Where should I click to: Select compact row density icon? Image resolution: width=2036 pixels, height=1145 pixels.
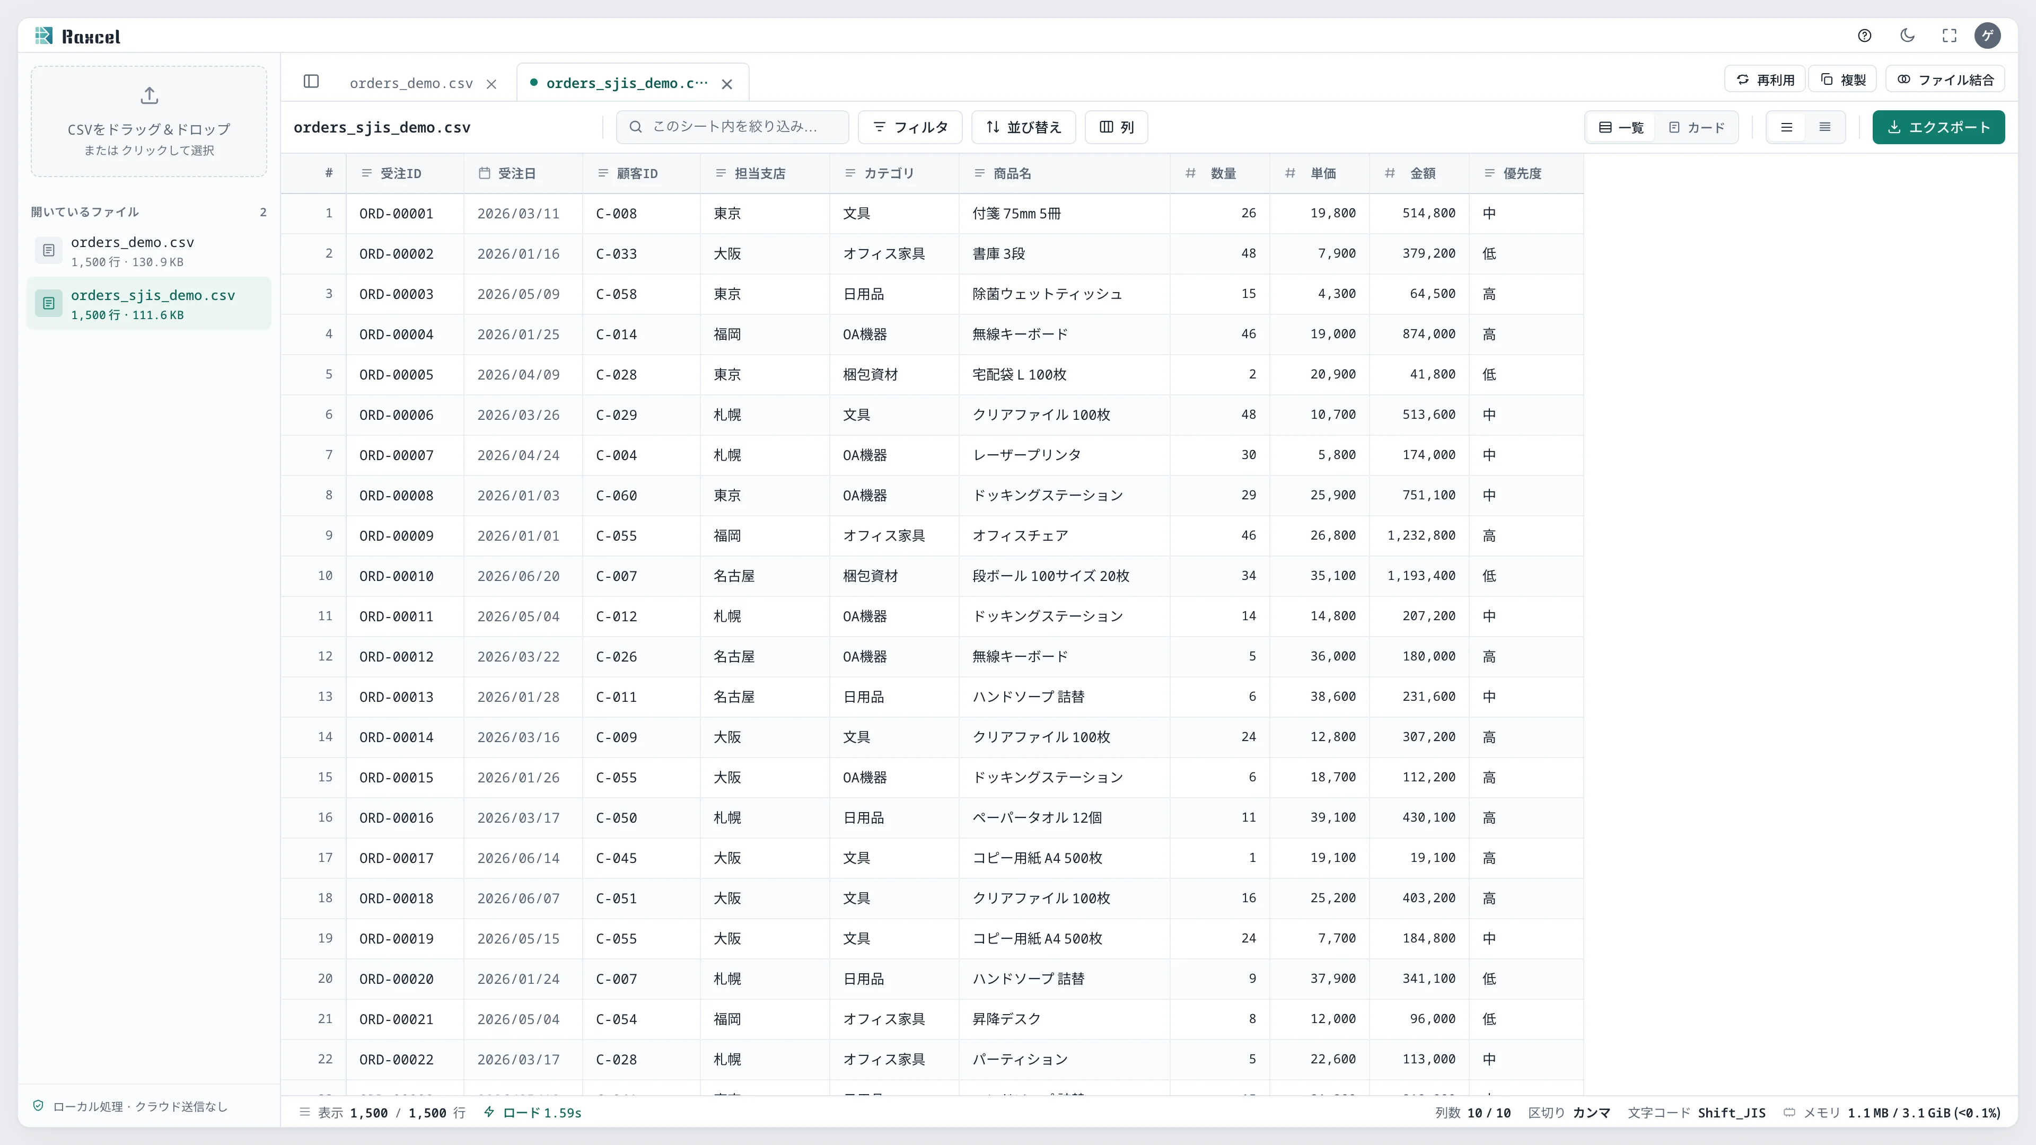pyautogui.click(x=1825, y=127)
